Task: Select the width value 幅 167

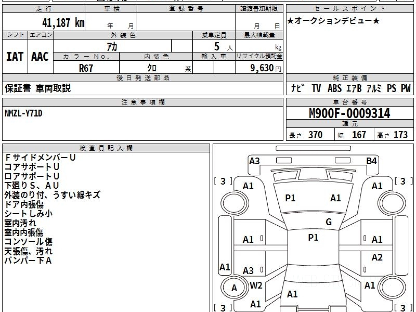Action: pos(352,135)
